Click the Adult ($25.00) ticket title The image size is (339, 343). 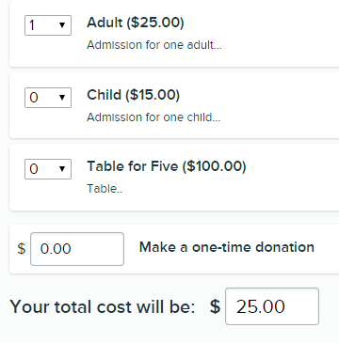point(136,23)
